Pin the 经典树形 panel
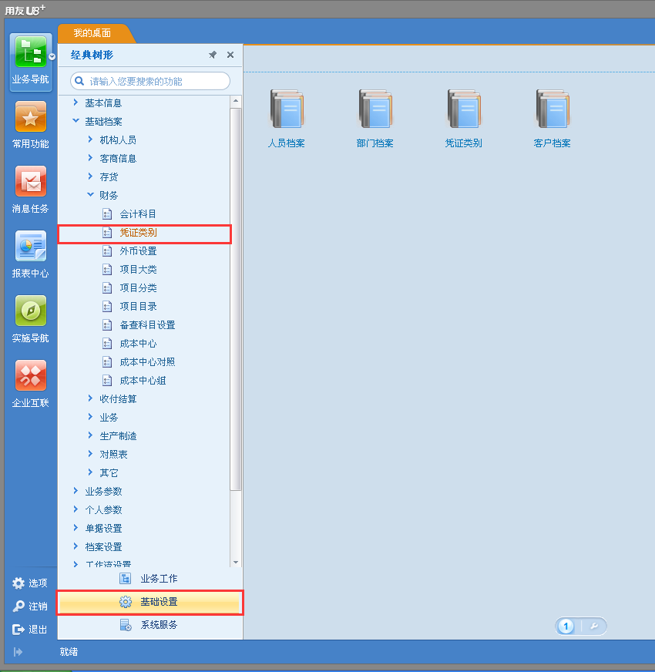Viewport: 655px width, 672px height. pos(213,55)
